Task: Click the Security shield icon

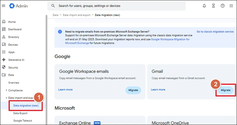Action: (4, 67)
